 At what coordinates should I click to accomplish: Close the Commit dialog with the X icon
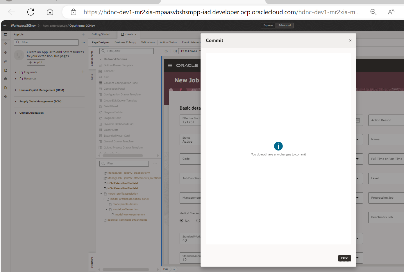click(350, 41)
